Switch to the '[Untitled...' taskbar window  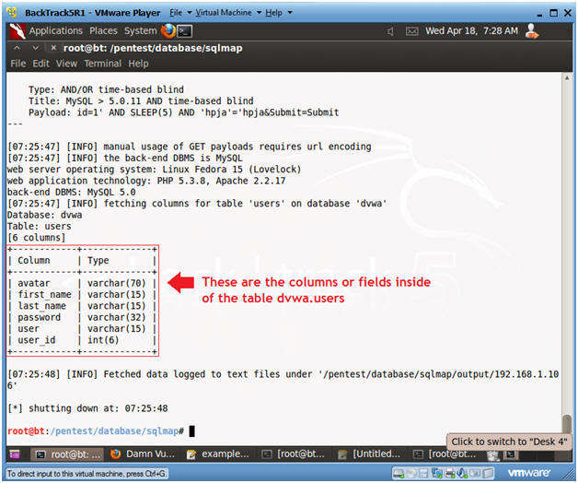[x=369, y=454]
